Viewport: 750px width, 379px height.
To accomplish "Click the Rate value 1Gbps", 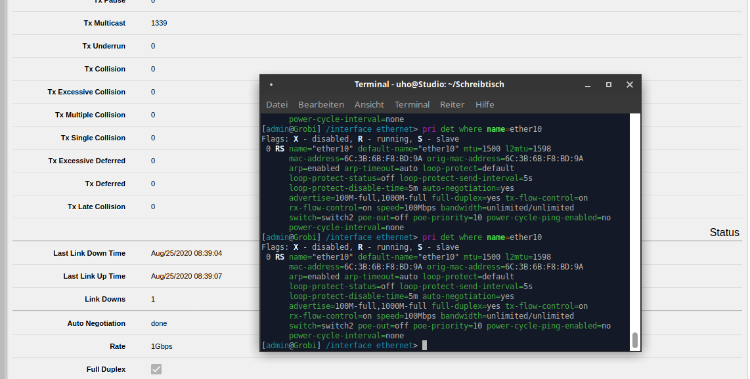I will tap(162, 346).
